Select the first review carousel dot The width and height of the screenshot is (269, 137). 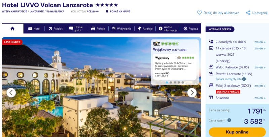(x=167, y=82)
